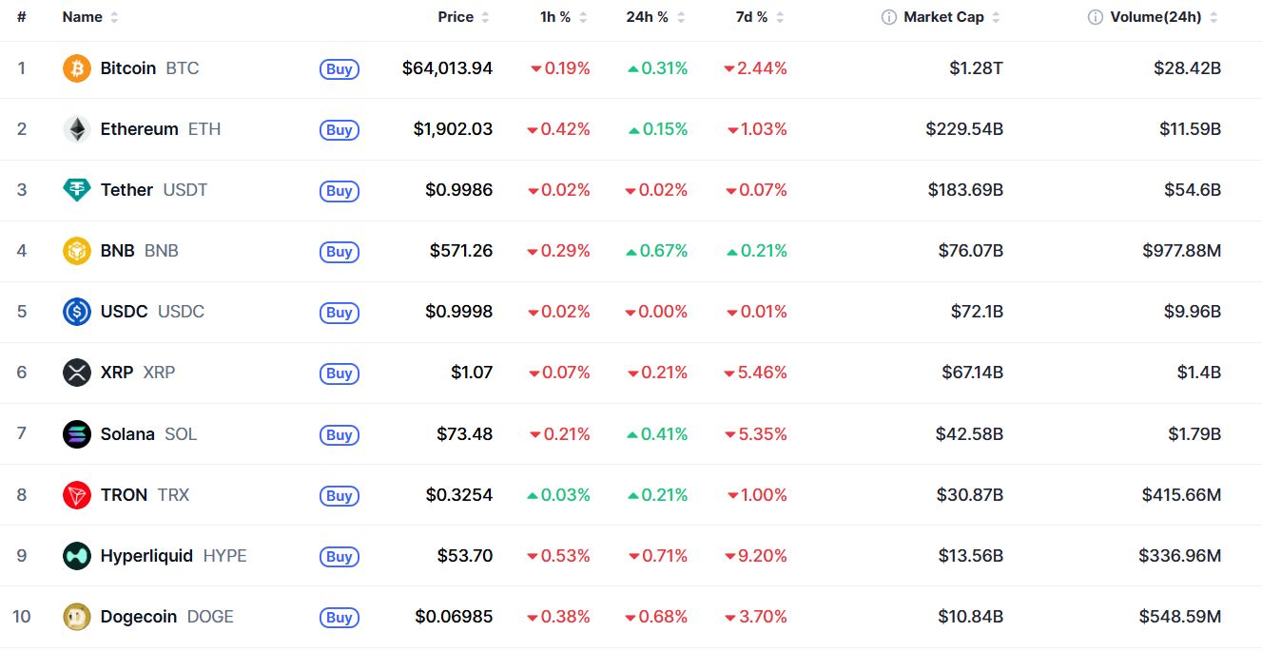
Task: Sort by the rank # column header
Action: [x=21, y=17]
